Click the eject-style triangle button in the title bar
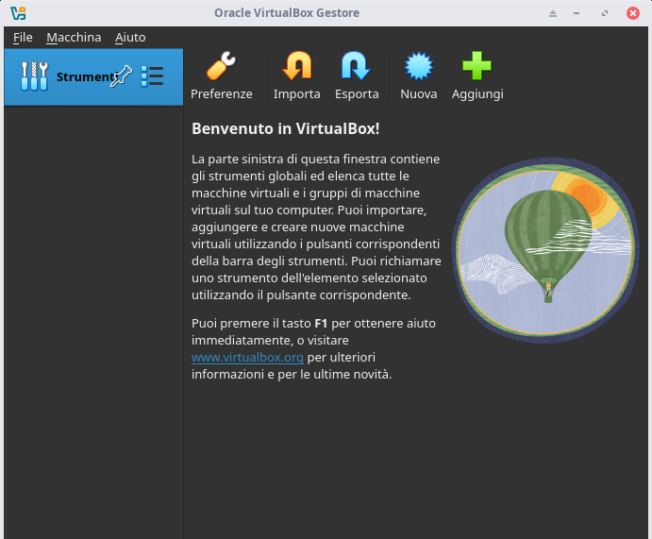The width and height of the screenshot is (652, 539). tap(553, 13)
